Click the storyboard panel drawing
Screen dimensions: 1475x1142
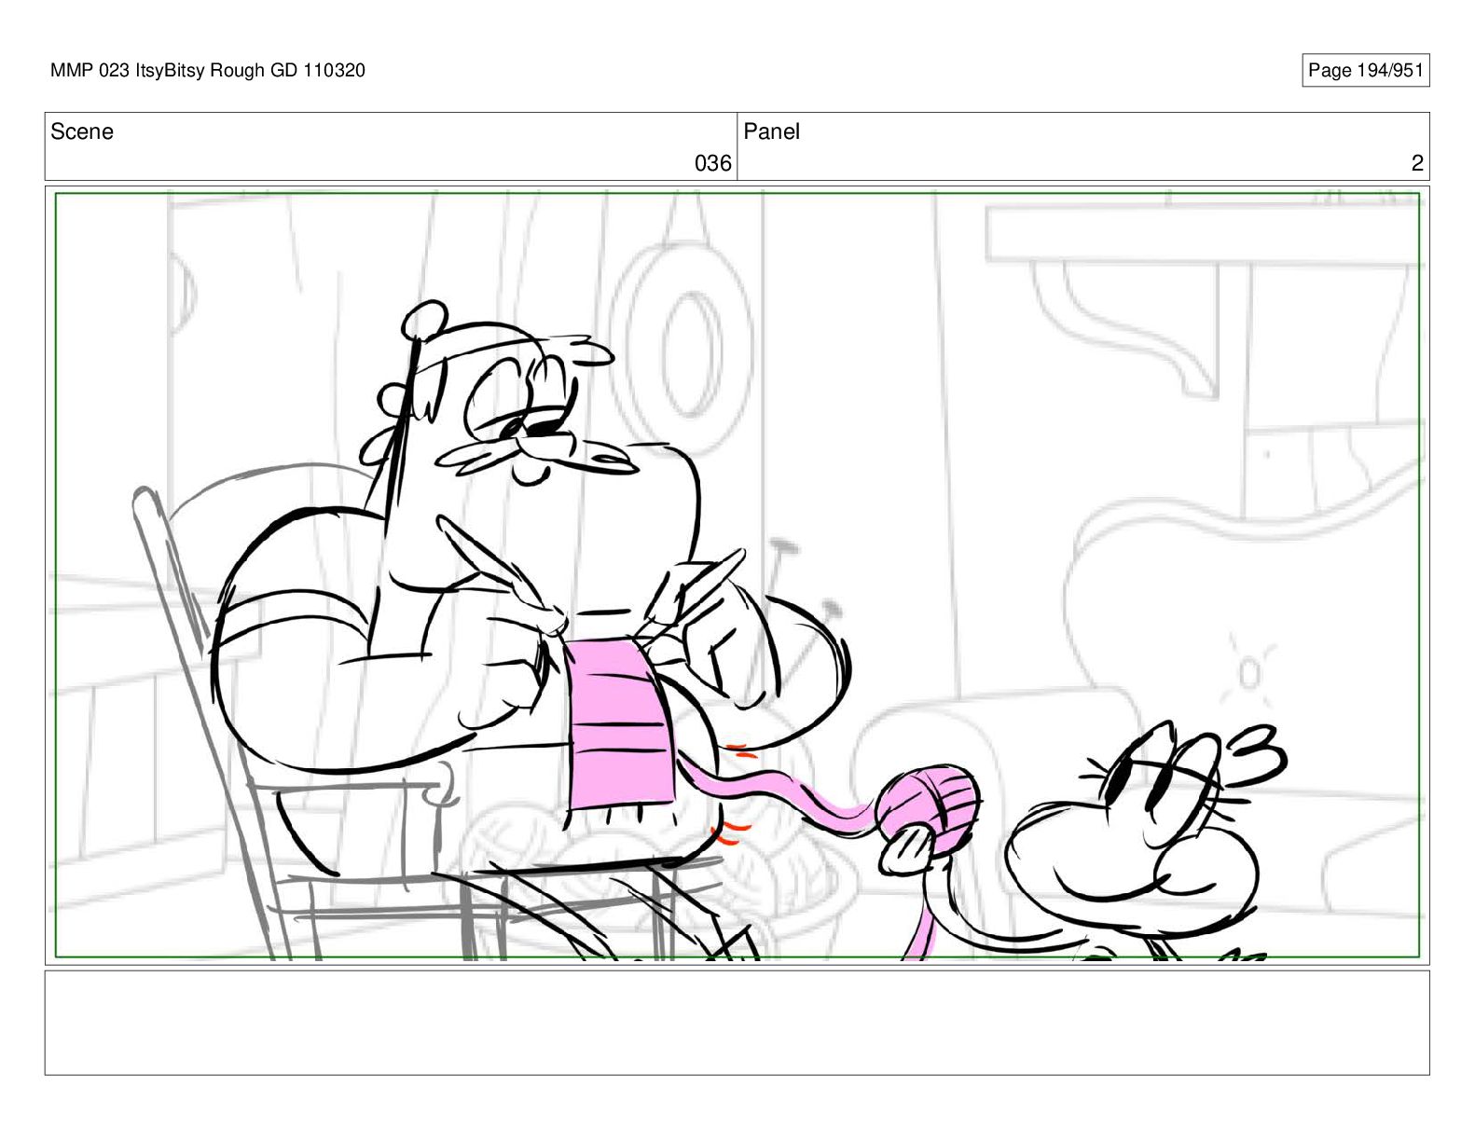pos(737,575)
